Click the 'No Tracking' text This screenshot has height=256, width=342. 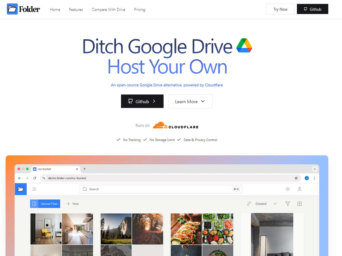tap(132, 140)
